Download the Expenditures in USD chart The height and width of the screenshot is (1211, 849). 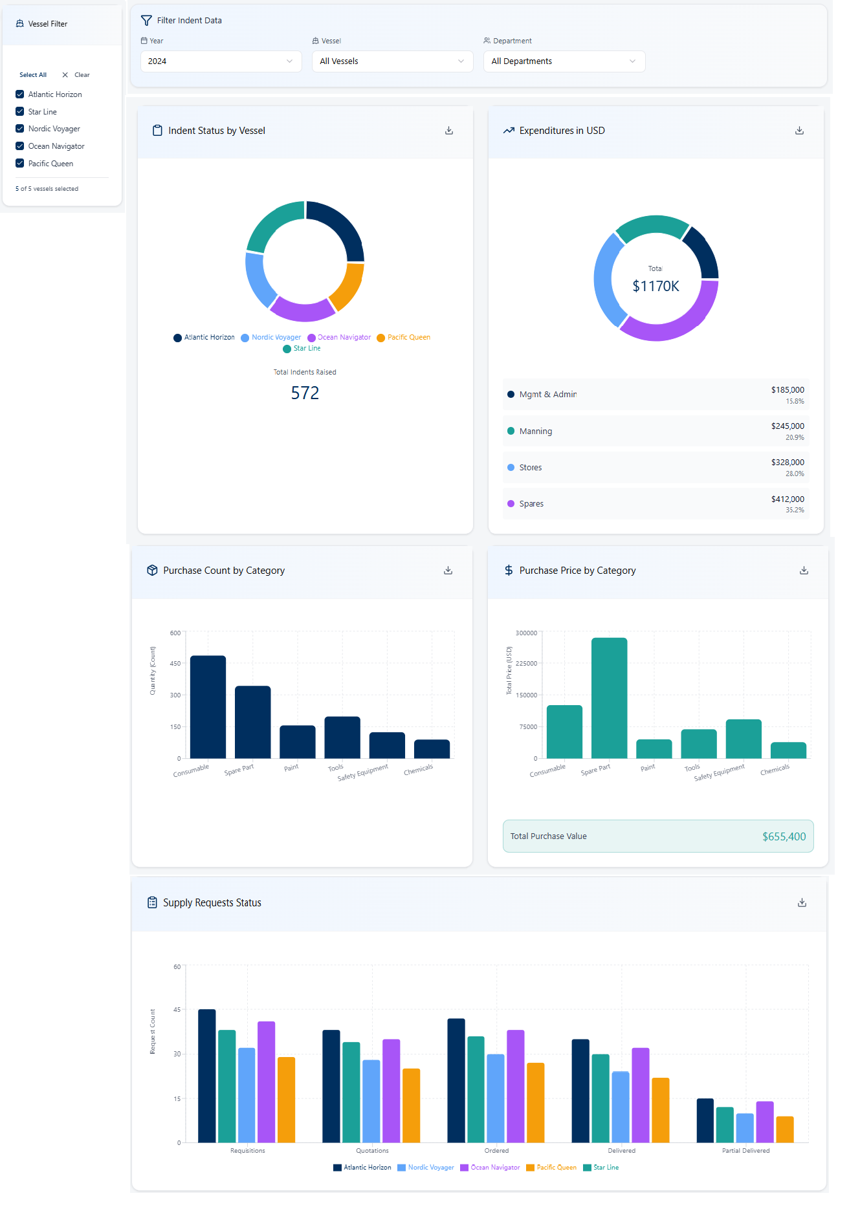[x=799, y=131]
